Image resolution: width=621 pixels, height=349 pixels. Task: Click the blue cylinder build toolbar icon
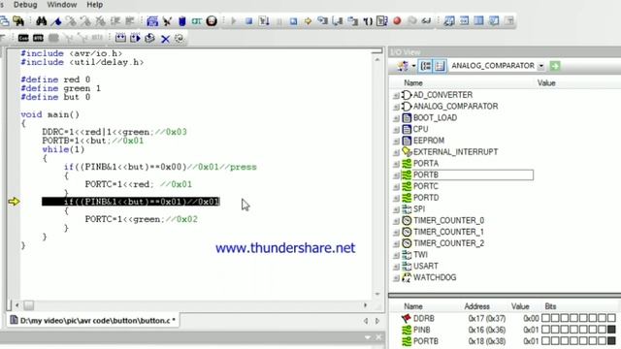click(x=181, y=21)
